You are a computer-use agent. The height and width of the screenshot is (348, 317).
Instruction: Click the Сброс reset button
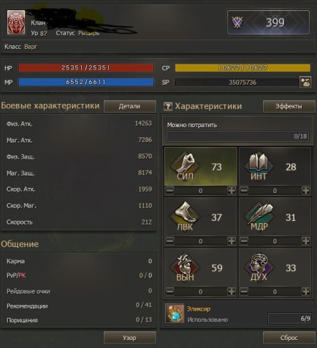(x=289, y=338)
